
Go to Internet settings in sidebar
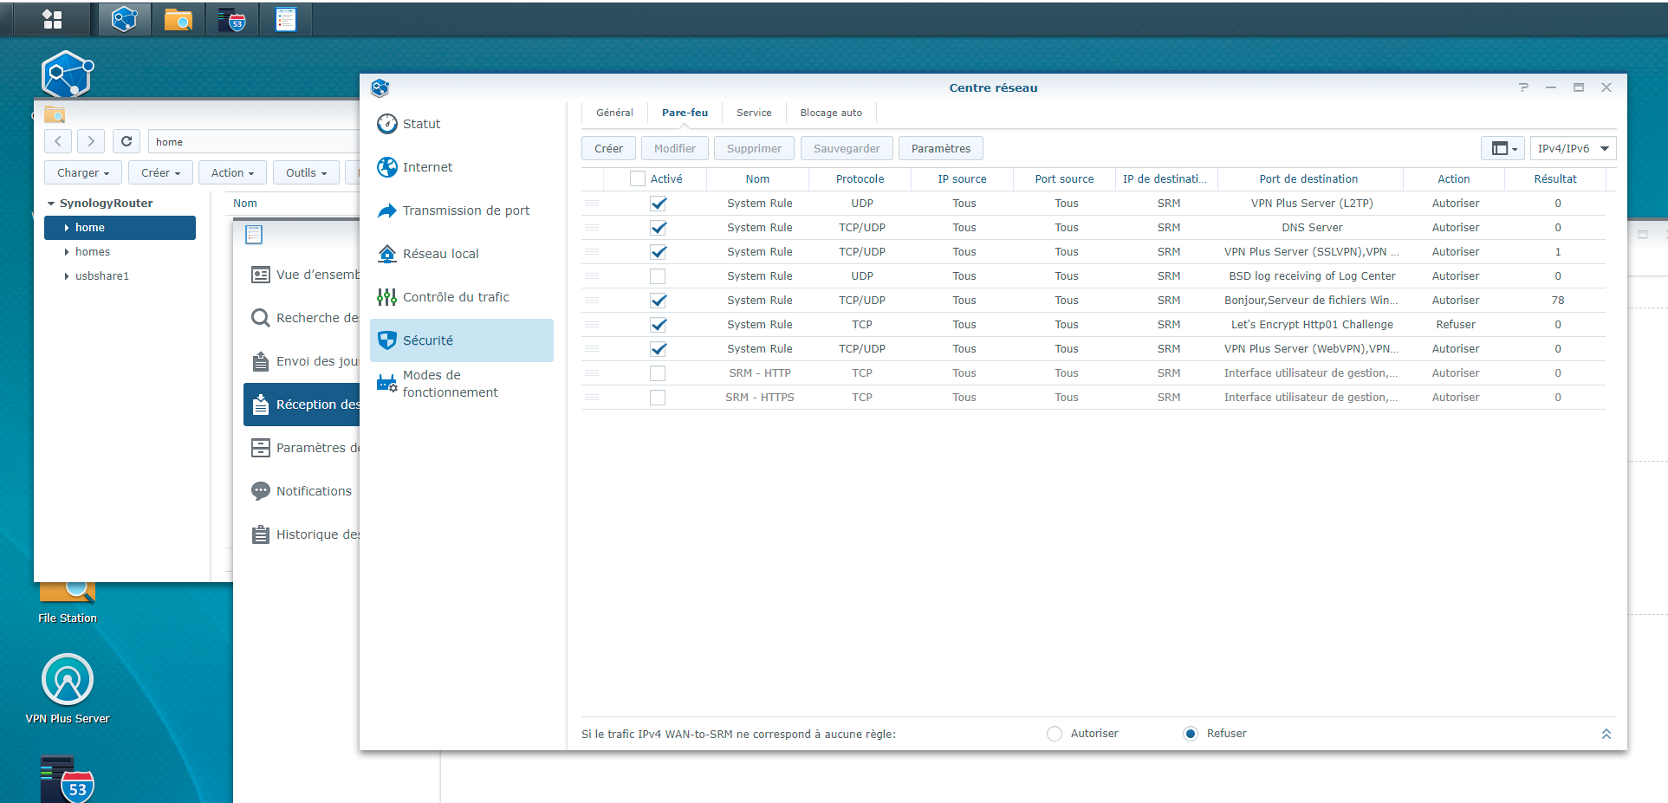[427, 167]
